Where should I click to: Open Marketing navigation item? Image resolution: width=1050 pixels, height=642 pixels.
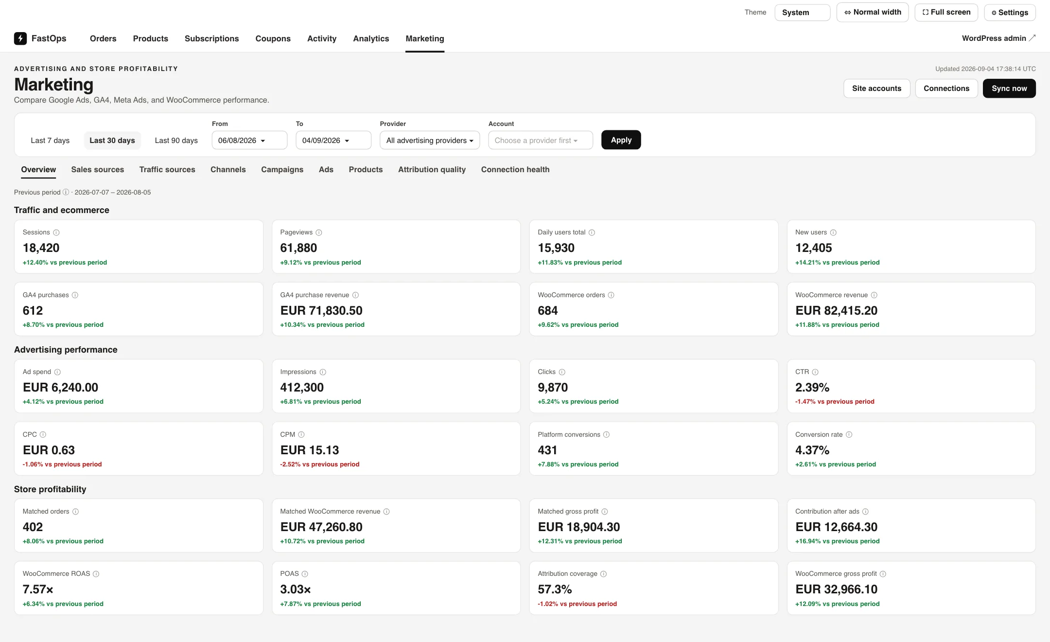(x=425, y=38)
